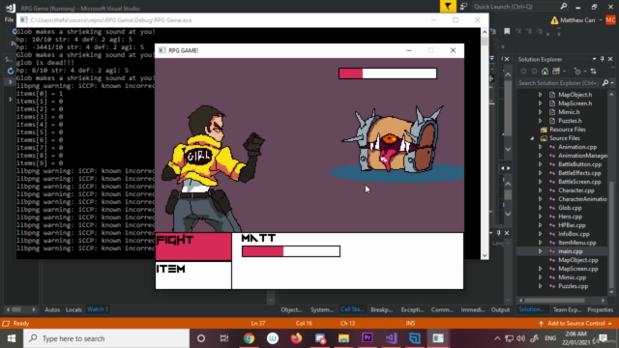Open the File menu
This screenshot has height=348, width=619.
[x=9, y=19]
